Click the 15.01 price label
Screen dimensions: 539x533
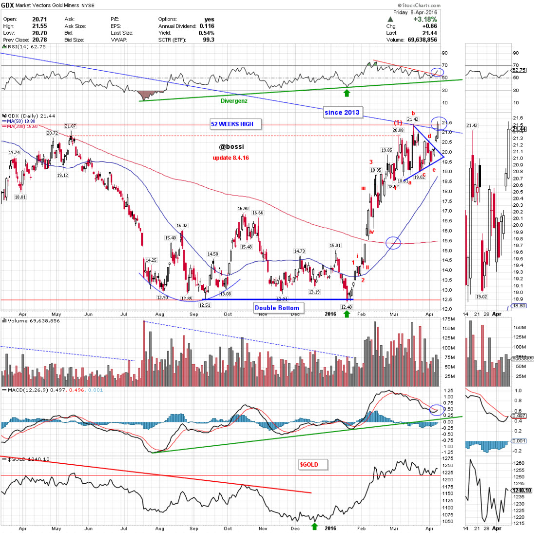[335, 245]
